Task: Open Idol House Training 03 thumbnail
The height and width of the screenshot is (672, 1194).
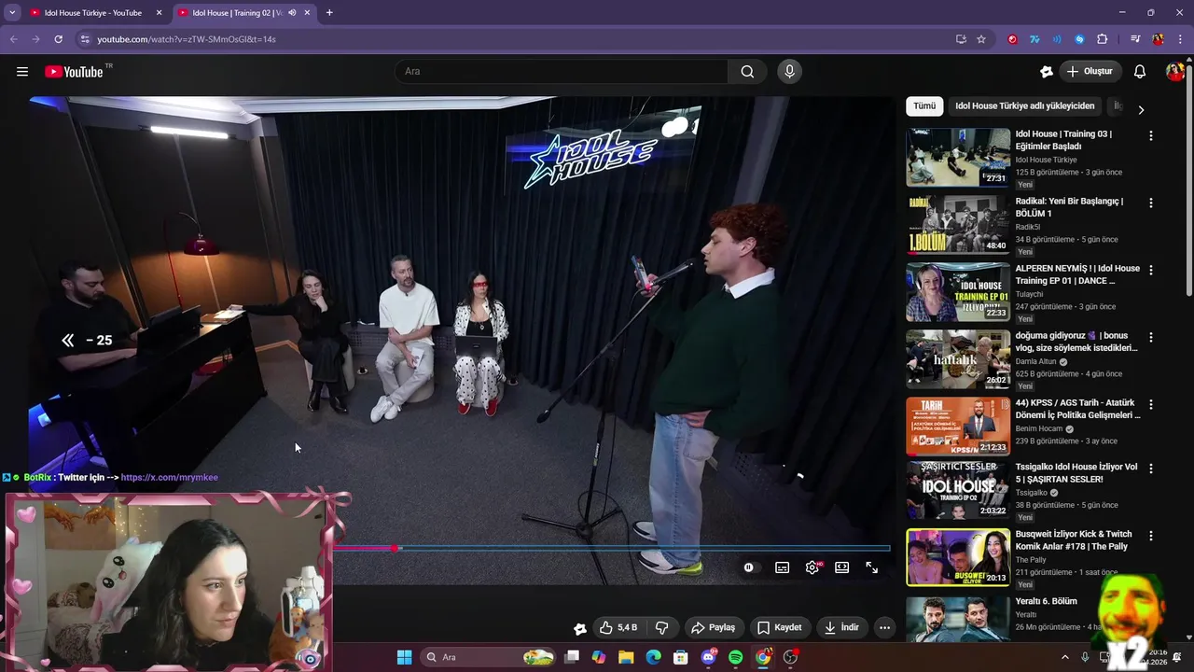Action: pos(958,158)
